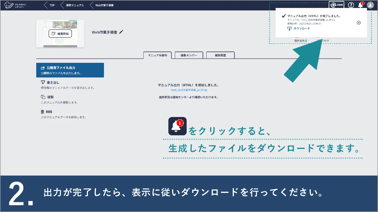Dismiss the HTML output completed notification
This screenshot has width=378, height=212.
click(x=359, y=23)
